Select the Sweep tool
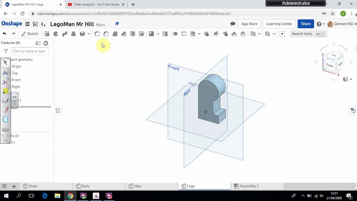 (65, 34)
